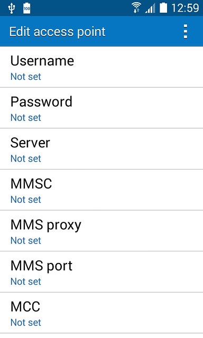Tap the Wi-Fi signal status icon
Image resolution: width=203 pixels, height=338 pixels.
point(136,8)
